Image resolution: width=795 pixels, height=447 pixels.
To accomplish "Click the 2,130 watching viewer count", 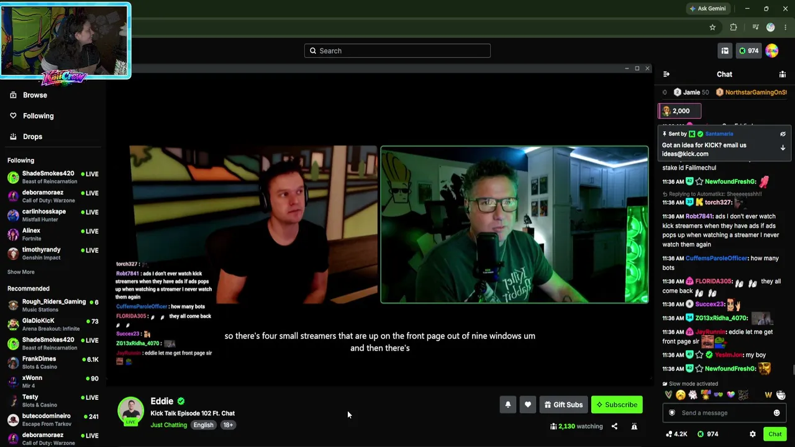I will [576, 427].
